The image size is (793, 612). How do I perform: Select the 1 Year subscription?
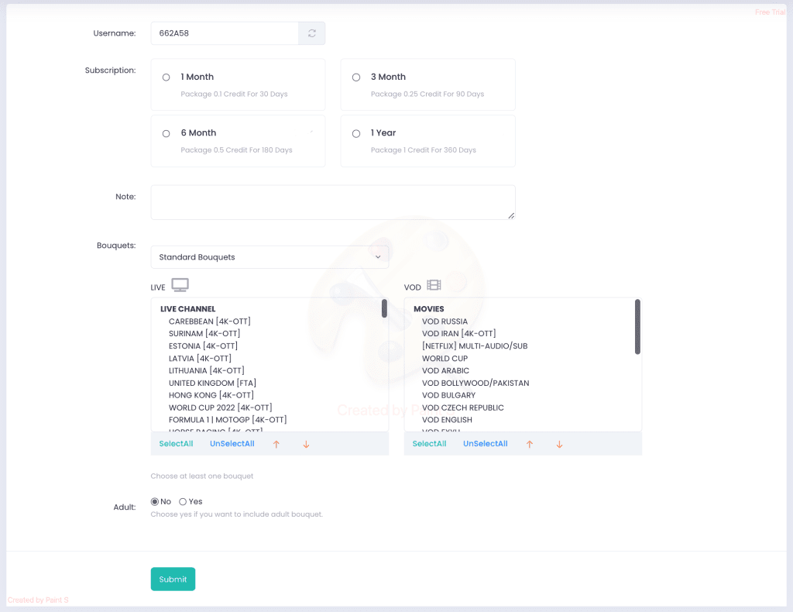(x=356, y=133)
